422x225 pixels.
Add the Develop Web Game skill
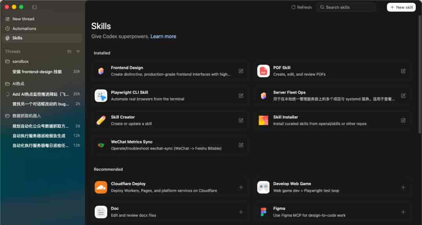(403, 187)
